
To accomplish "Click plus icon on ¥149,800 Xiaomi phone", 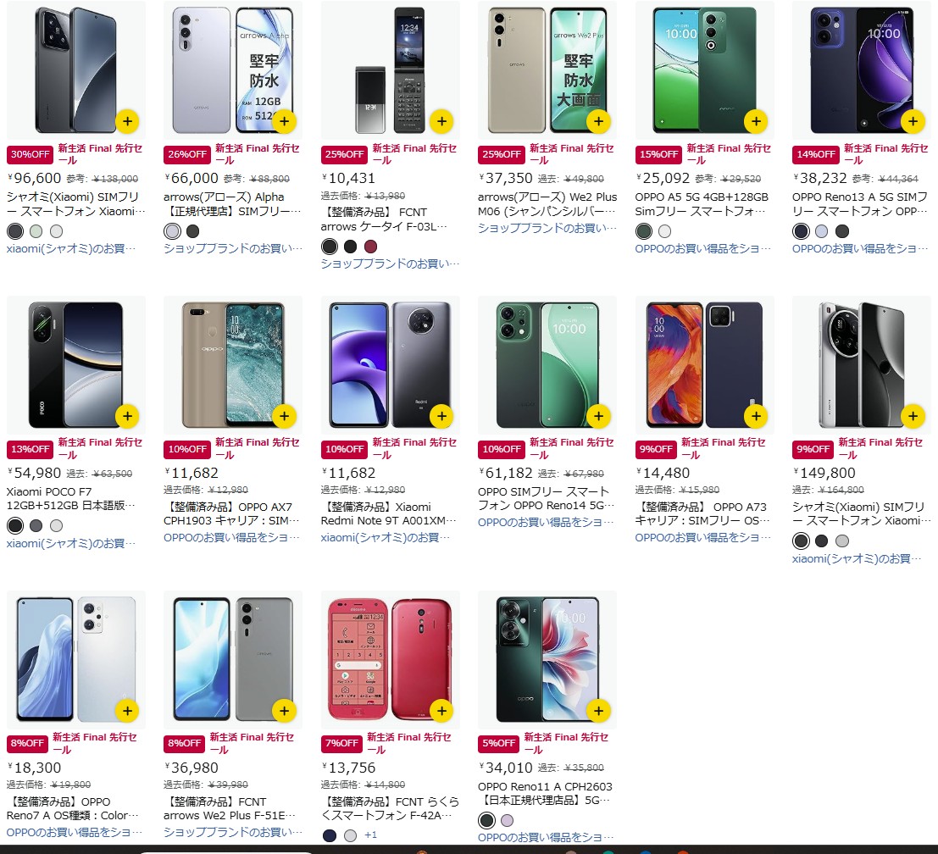I will [913, 416].
